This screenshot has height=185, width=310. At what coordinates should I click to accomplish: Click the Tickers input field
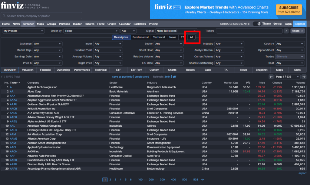(249, 31)
